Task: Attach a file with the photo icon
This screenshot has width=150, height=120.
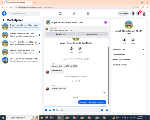Action: pyautogui.click(x=50, y=110)
